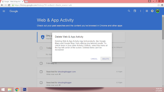
Task: Click the Chrome user profile button in title bar
Action: pos(150,1)
